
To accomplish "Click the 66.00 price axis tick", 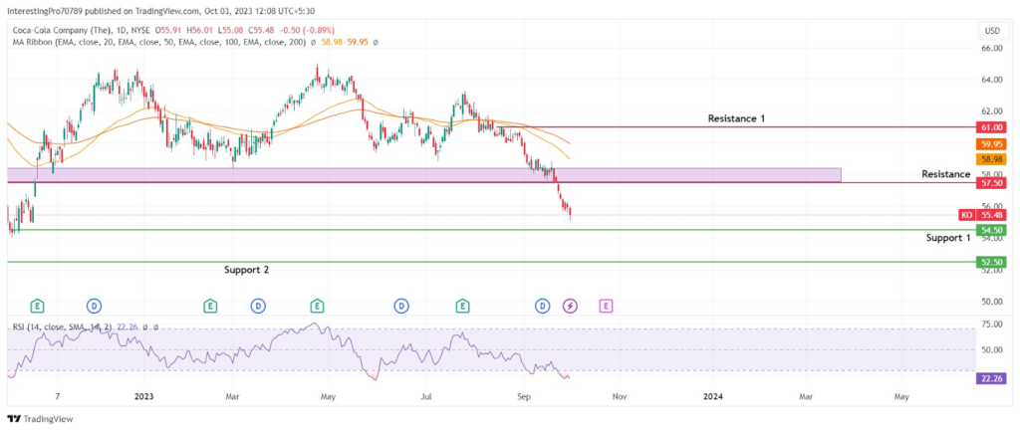I will [992, 48].
